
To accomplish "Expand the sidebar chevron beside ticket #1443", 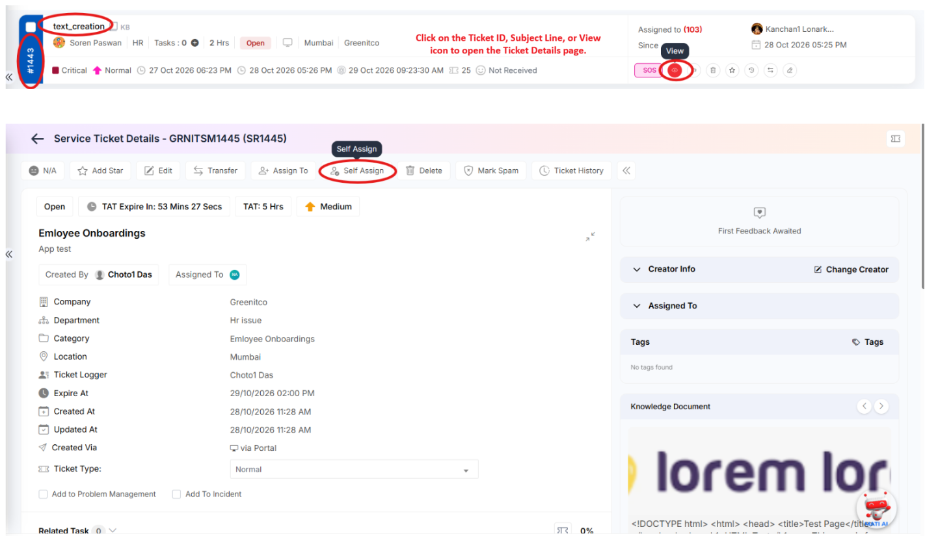I will point(9,77).
